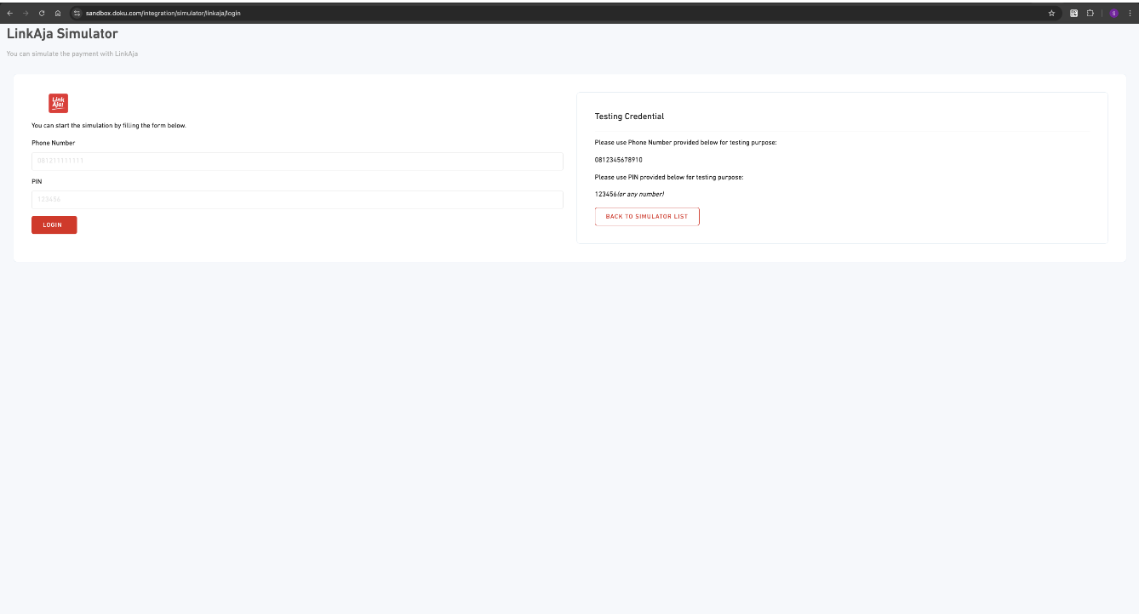Click the Phone Number label
Screen dimensions: 1139x614
[54, 143]
